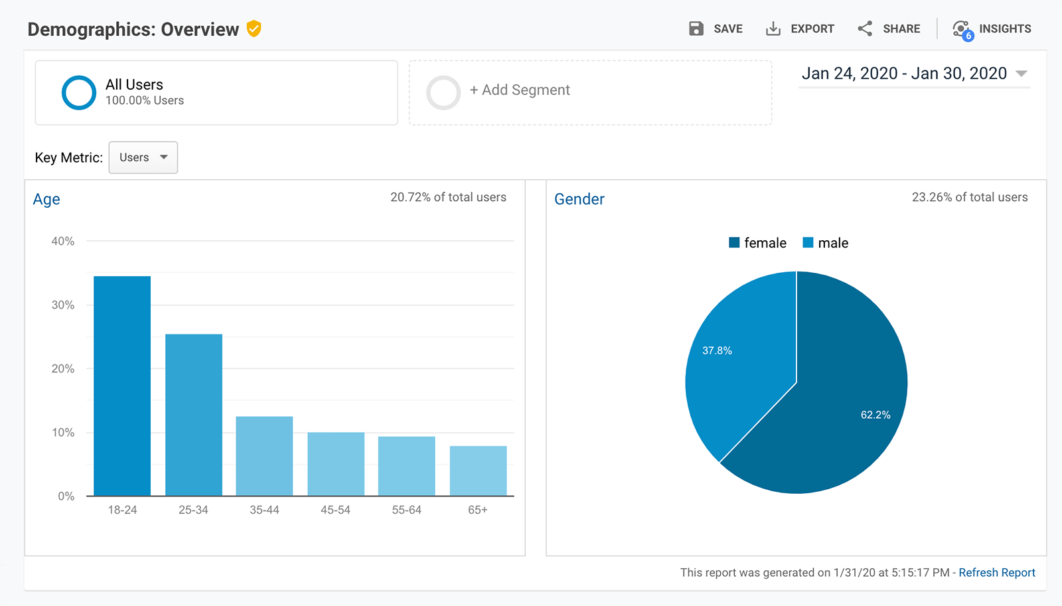1062x606 pixels.
Task: Click the 20.72% of total users text
Action: point(448,197)
